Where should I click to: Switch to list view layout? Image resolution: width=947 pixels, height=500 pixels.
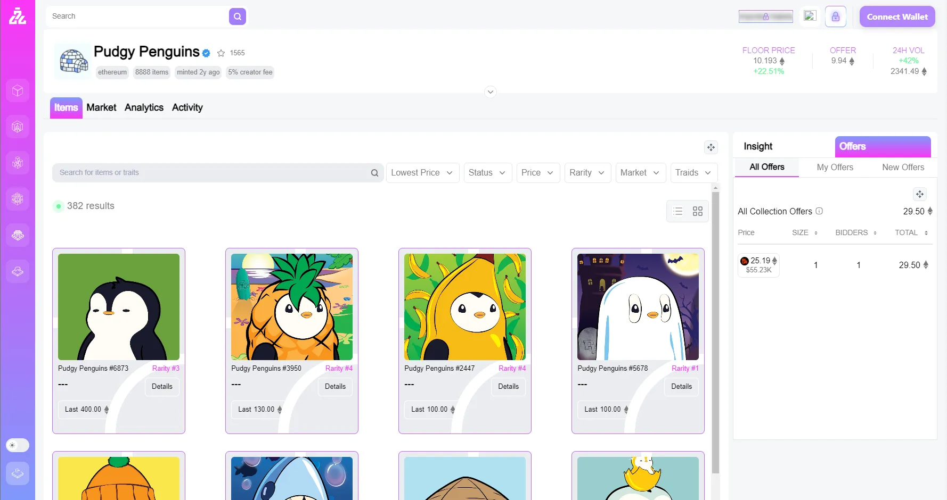pos(677,211)
